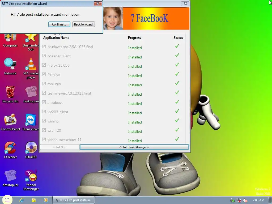Viewport: 272px width, 204px height.
Task: Toggle the wrar420 checkbox
Action: (x=44, y=130)
